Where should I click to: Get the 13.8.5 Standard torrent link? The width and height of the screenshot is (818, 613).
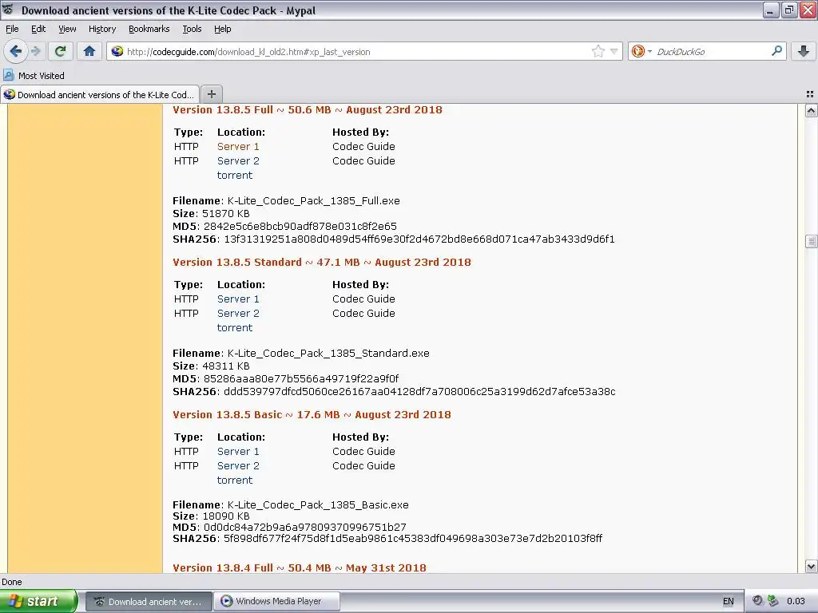235,328
